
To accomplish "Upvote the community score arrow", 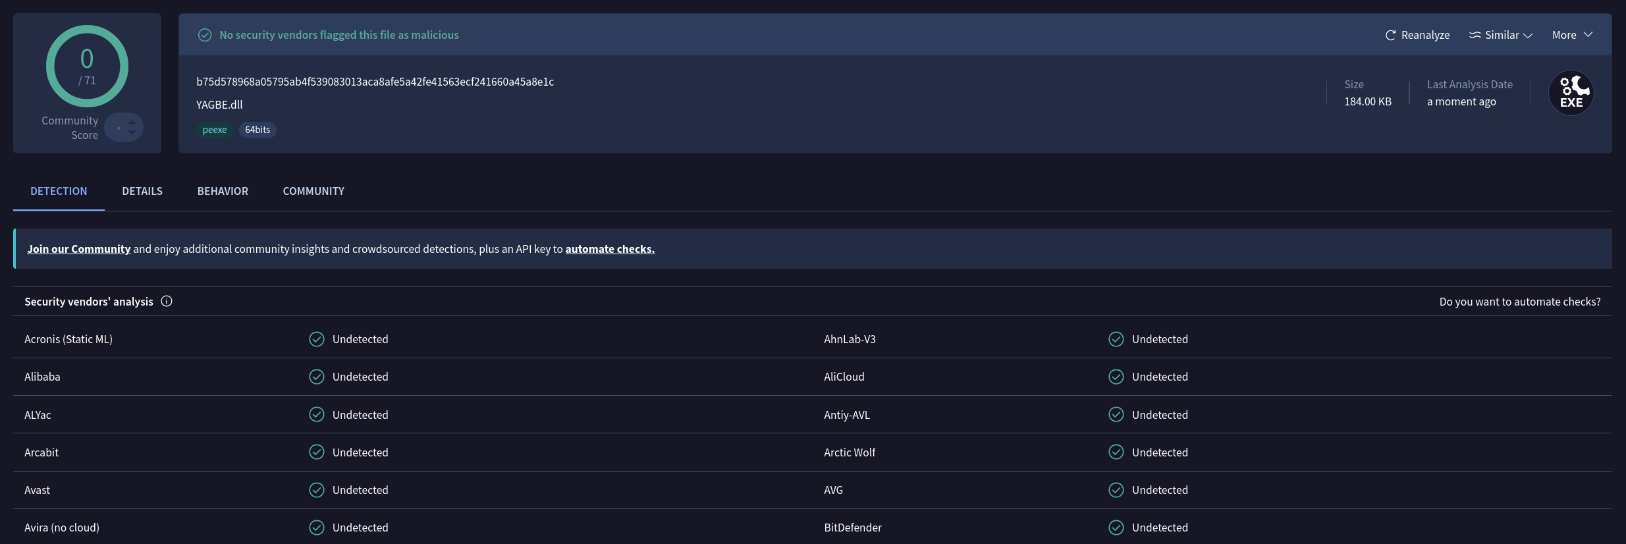I will click(x=132, y=122).
